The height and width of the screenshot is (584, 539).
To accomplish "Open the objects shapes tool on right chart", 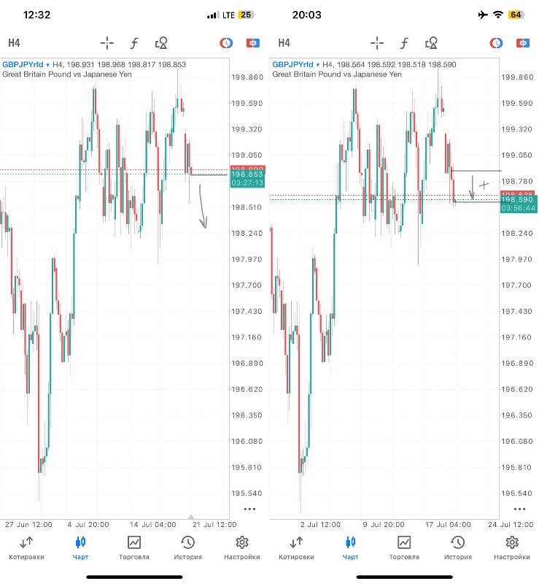I will pyautogui.click(x=431, y=43).
